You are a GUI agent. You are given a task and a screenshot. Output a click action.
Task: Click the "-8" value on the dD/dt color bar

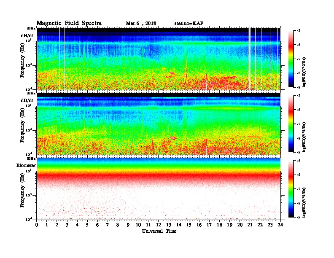pos(299,138)
